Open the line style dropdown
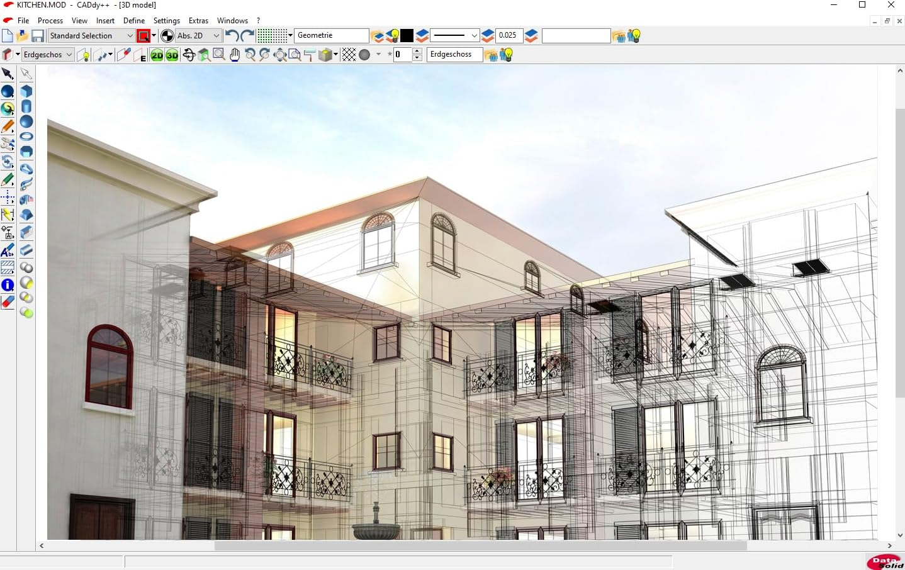This screenshot has height=570, width=905. tap(474, 36)
